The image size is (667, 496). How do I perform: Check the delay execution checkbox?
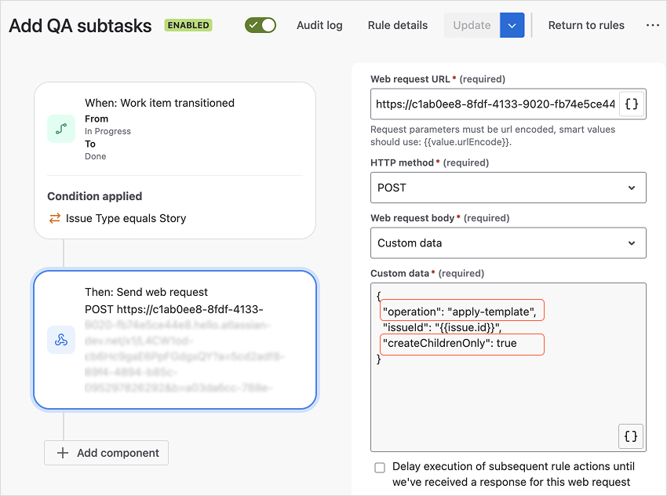point(380,467)
